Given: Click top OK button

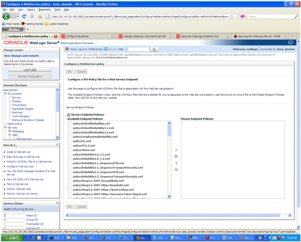Looking at the screenshot, I should (x=69, y=72).
